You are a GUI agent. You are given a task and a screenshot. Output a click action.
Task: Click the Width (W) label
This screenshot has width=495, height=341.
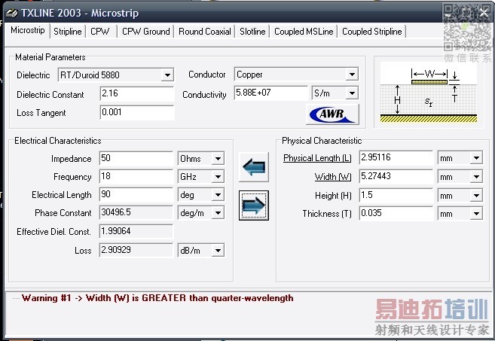pyautogui.click(x=333, y=177)
